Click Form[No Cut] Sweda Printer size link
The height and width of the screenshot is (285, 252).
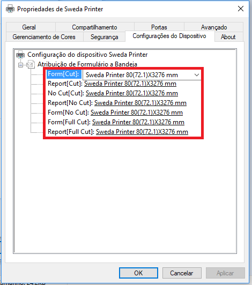[x=137, y=112]
